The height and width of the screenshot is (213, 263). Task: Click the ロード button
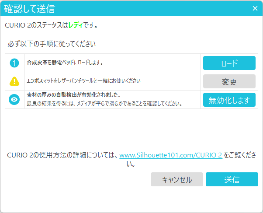pos(229,63)
